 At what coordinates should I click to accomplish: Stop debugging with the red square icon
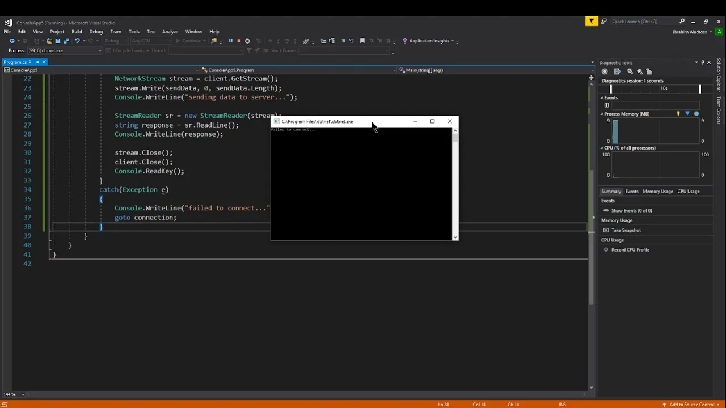click(x=239, y=41)
